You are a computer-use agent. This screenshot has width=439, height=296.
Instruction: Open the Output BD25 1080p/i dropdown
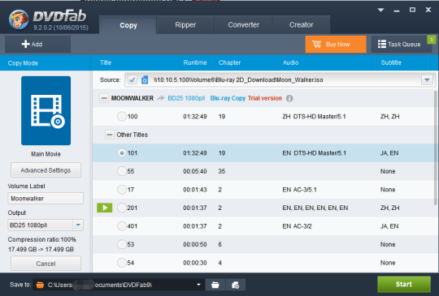click(78, 225)
